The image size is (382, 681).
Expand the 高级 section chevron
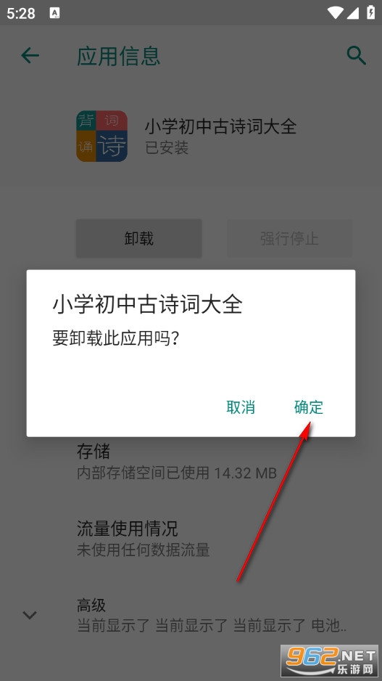[x=30, y=614]
